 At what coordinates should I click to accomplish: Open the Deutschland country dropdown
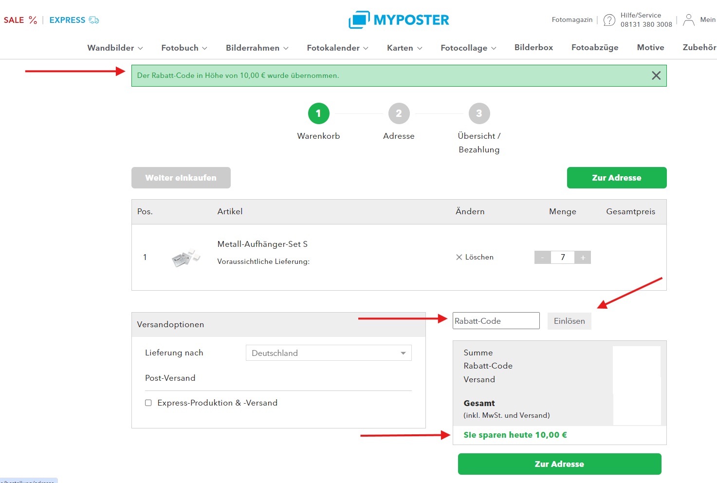click(329, 353)
